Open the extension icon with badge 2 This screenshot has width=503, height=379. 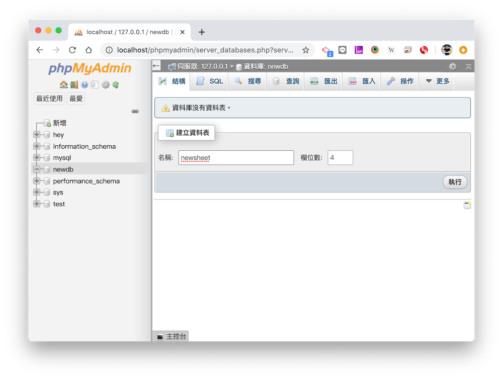coord(327,51)
